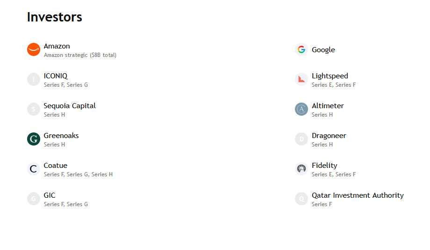Click the Sequoia Capital placeholder avatar
Image resolution: width=430 pixels, height=250 pixels.
(x=34, y=109)
